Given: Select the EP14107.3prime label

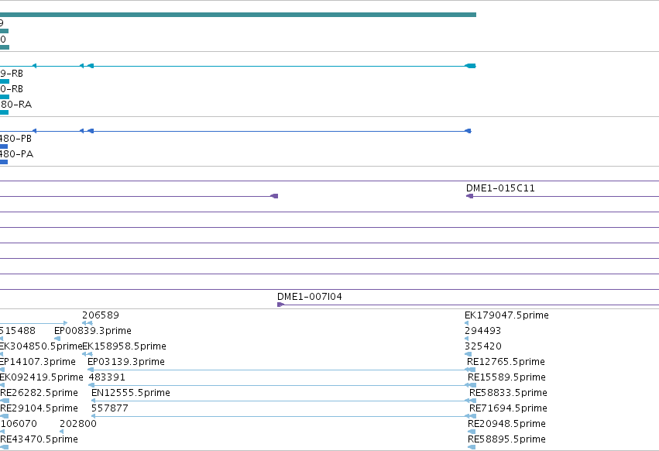Looking at the screenshot, I should [x=37, y=362].
